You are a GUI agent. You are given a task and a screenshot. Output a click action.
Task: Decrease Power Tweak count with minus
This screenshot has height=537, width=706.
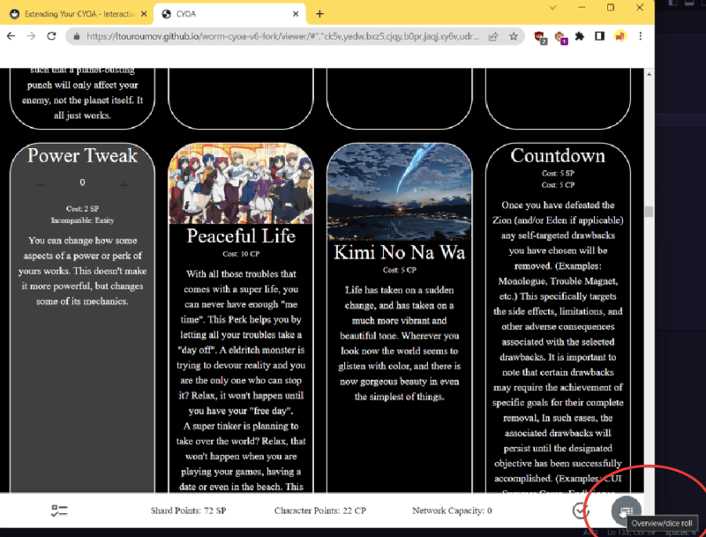(x=41, y=185)
